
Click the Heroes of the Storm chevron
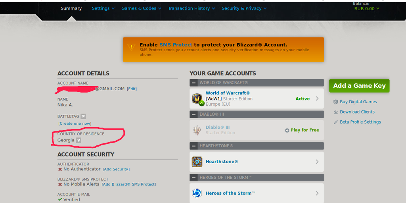point(317,193)
